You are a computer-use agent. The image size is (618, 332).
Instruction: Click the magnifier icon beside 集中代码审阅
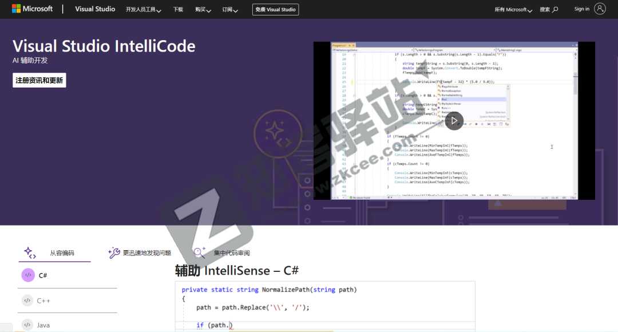(198, 252)
